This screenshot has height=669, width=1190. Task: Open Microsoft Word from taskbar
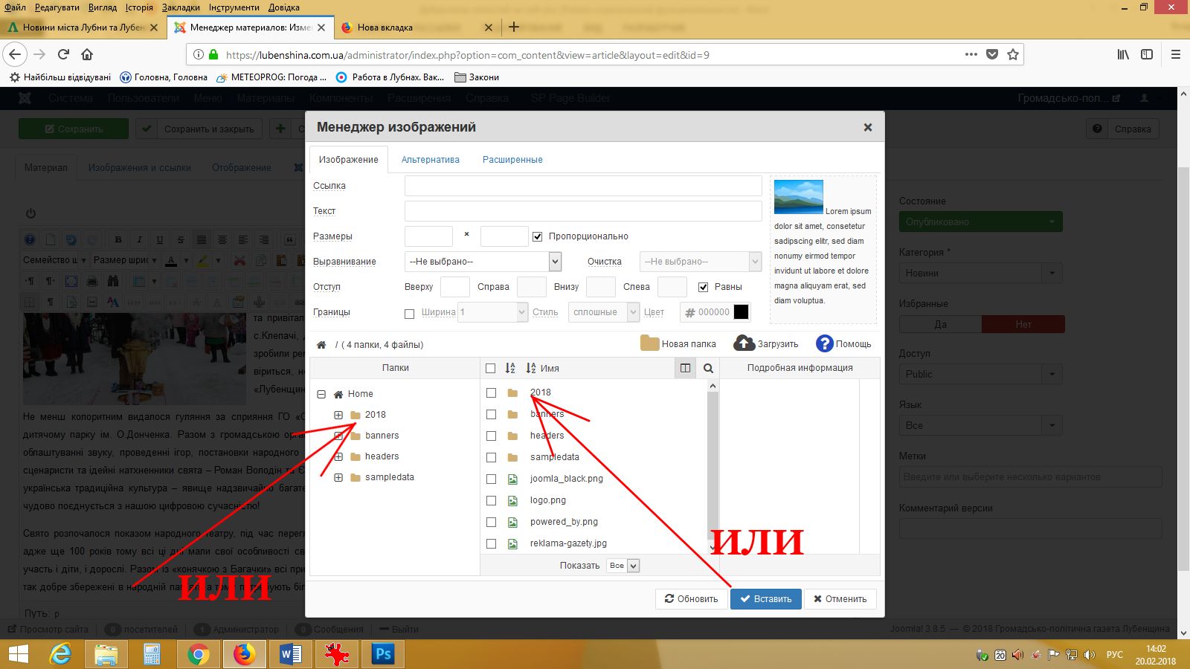tap(290, 654)
